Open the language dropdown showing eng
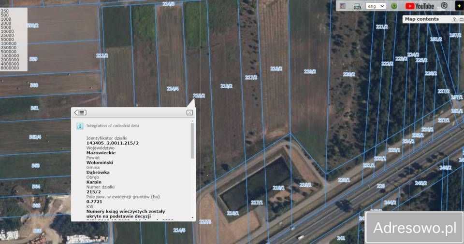 [376, 6]
